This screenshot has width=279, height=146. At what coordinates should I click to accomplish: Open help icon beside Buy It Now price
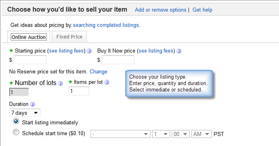(179, 51)
